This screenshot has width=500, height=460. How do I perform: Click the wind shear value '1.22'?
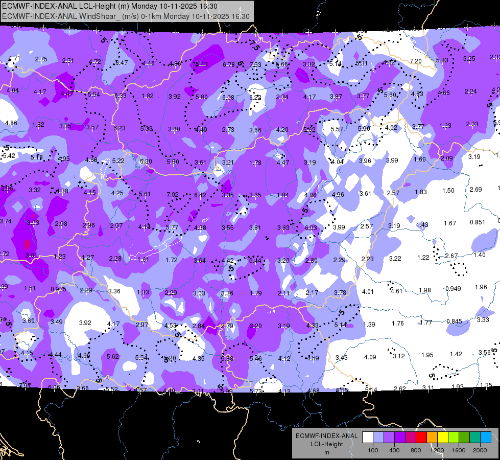[x=423, y=257]
